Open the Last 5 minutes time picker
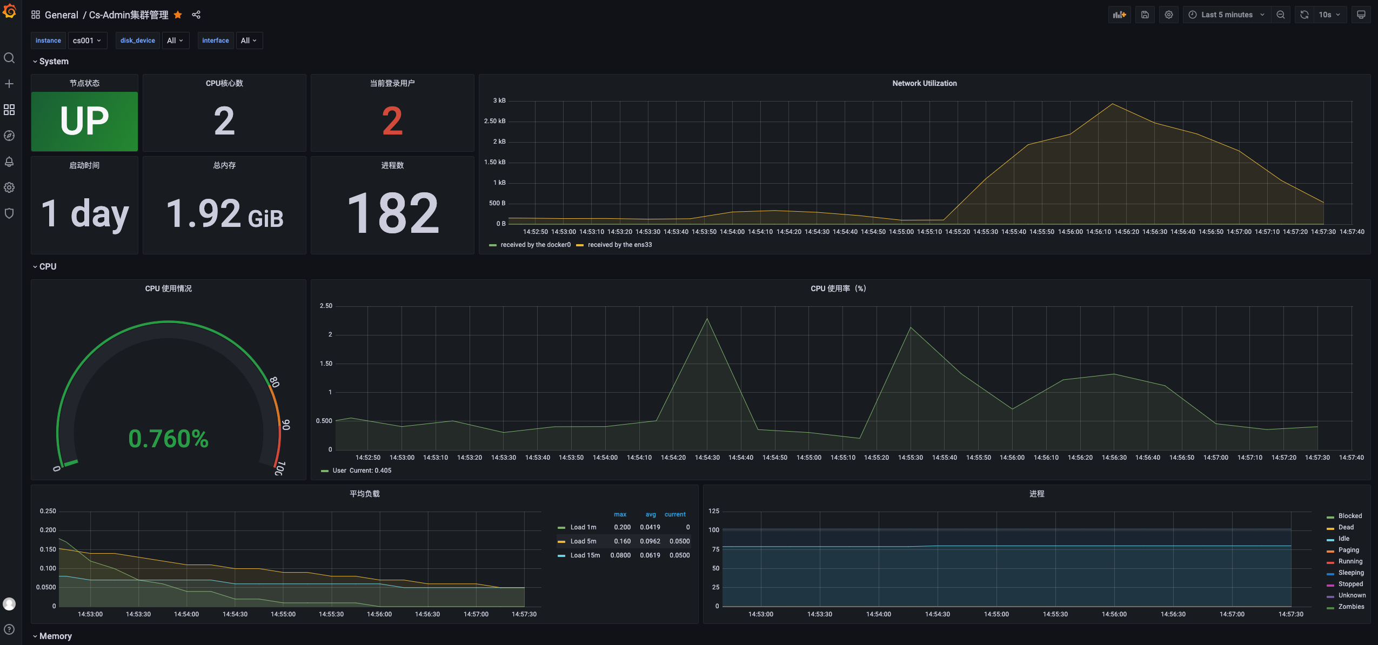Image resolution: width=1378 pixels, height=645 pixels. click(1226, 15)
